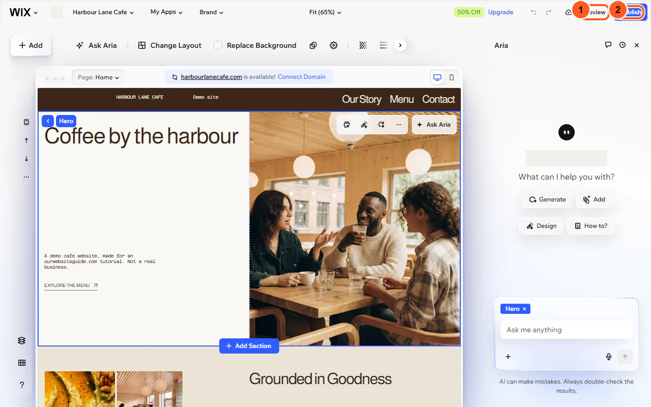This screenshot has width=651, height=407.
Task: Open the Aria chat history clock icon
Action: [623, 45]
